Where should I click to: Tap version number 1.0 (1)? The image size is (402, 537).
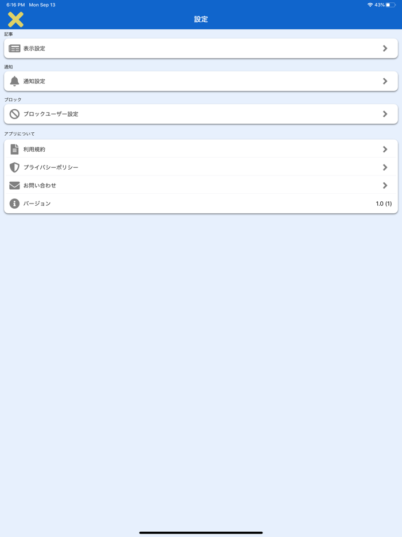click(383, 204)
